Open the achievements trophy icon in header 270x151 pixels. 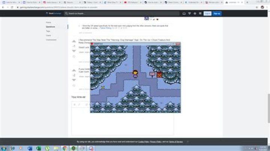click(x=189, y=13)
